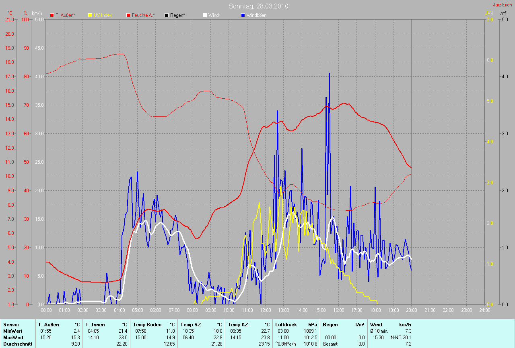This screenshot has width=515, height=348.
Task: Click the red swatch beside Feuchte A.*
Action: (x=128, y=15)
